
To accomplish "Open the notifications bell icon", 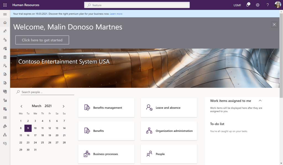I will click(x=247, y=5).
